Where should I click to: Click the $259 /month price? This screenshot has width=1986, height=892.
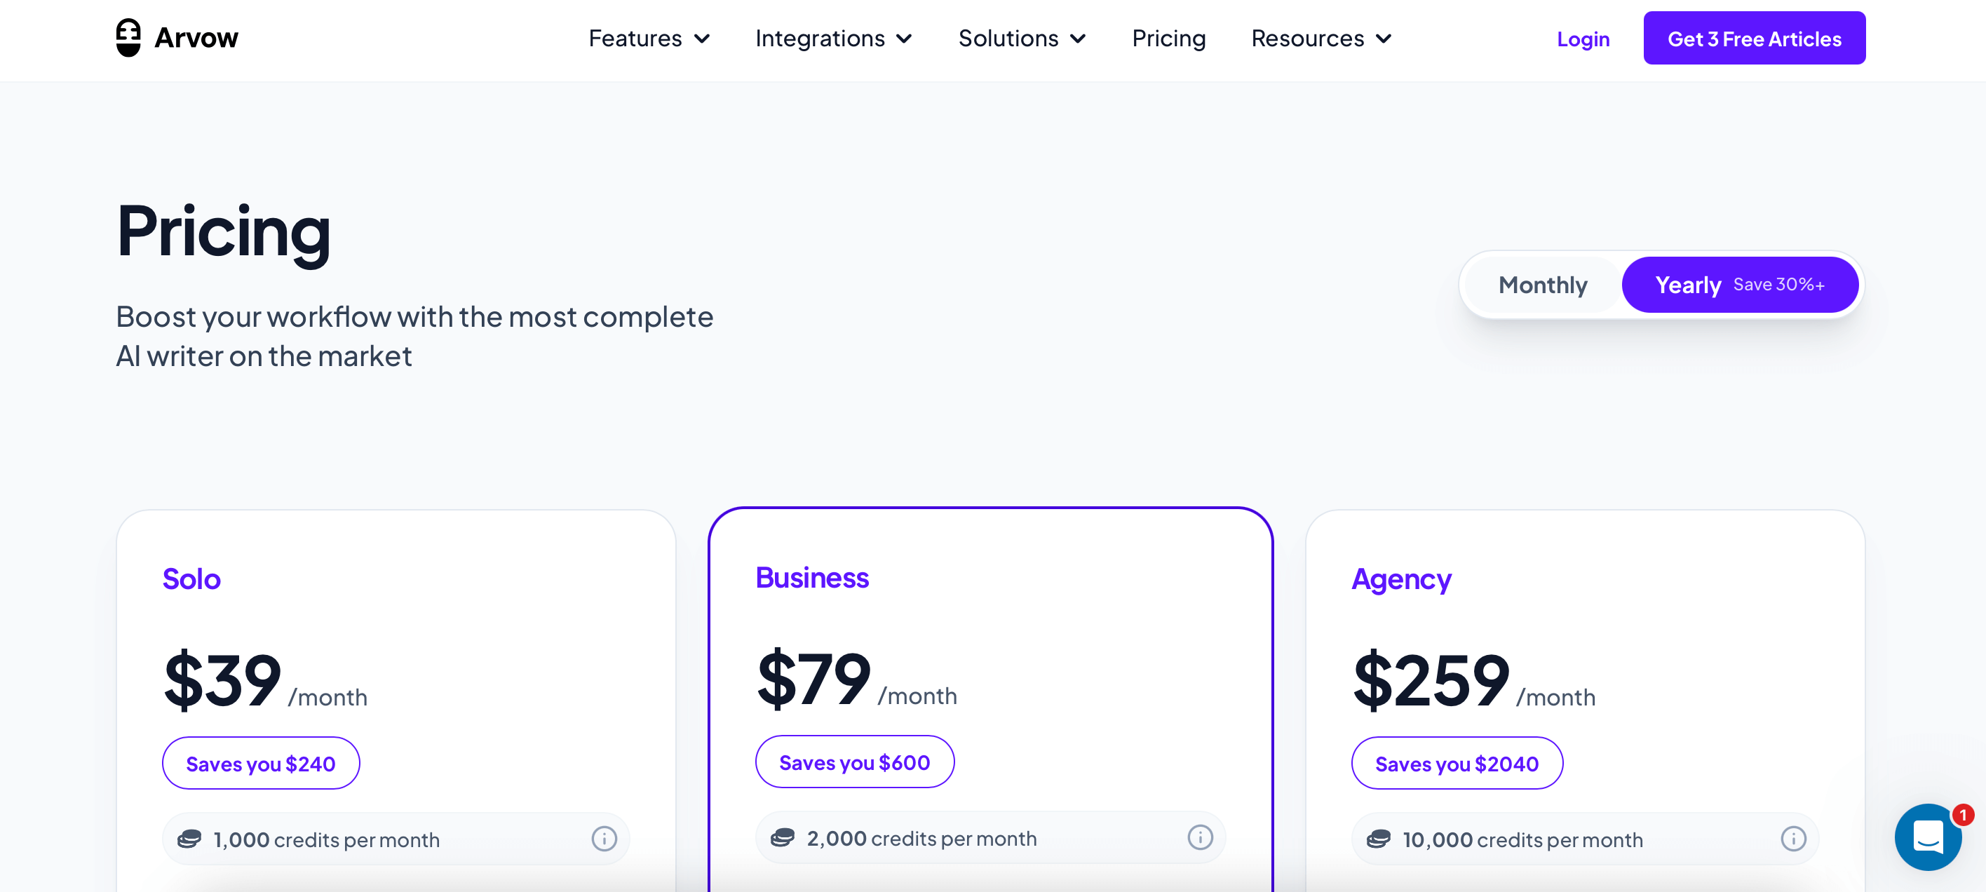(1474, 680)
